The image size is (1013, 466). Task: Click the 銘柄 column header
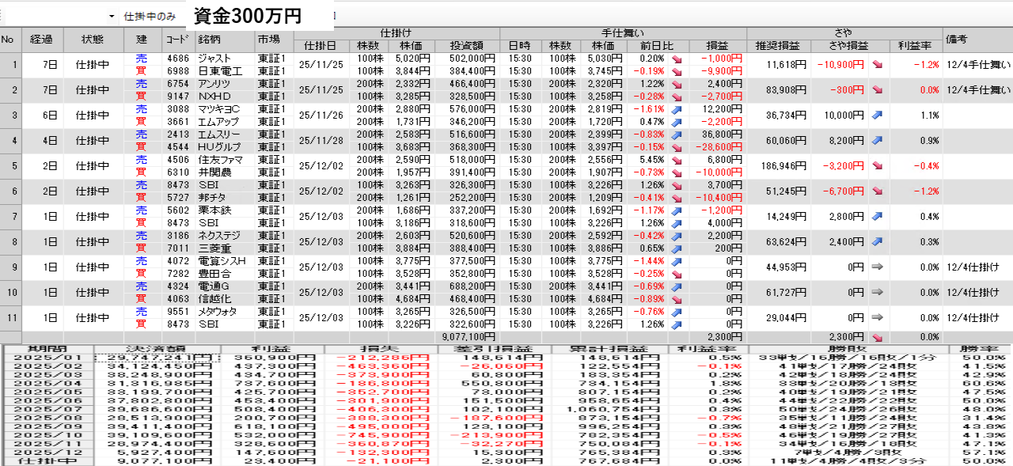209,40
